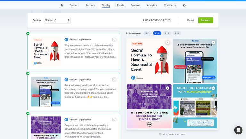Choose the 3×2 layout option
Viewport: 246px width, 139px height.
point(167,33)
